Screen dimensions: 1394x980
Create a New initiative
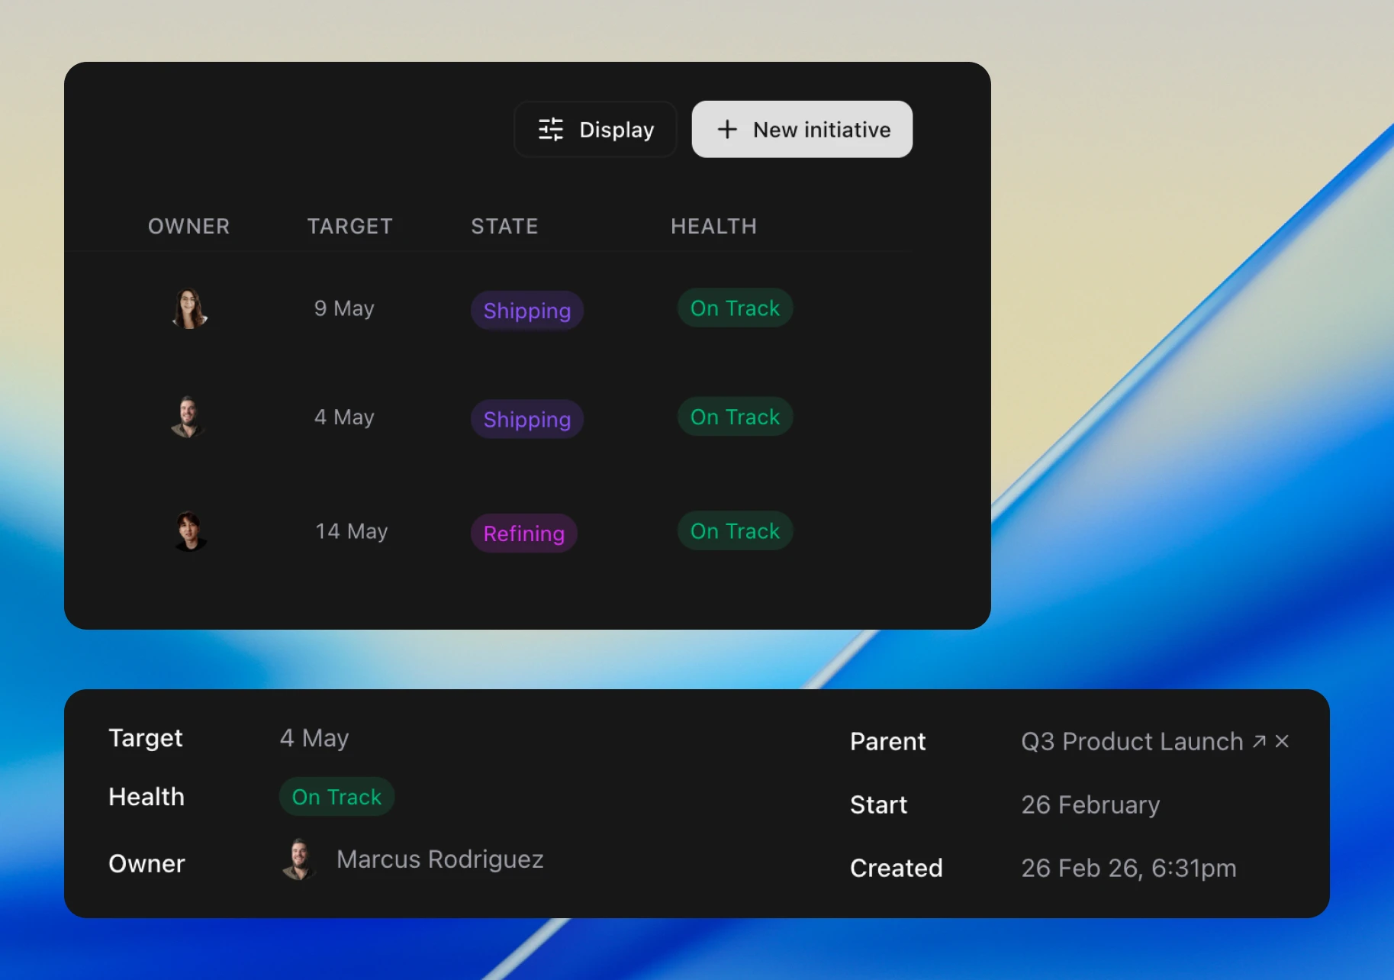(x=802, y=130)
